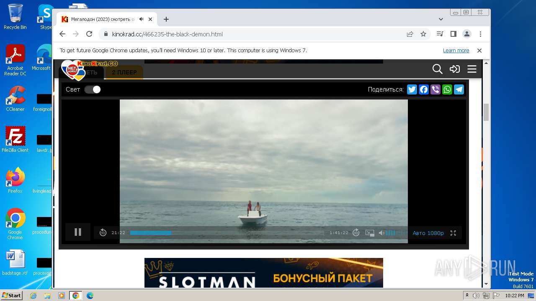Image resolution: width=536 pixels, height=301 pixels.
Task: Open badstage.rtf file
Action: (x=15, y=263)
